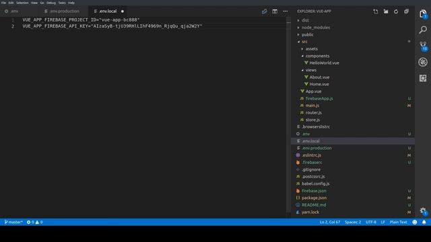Open the Help menu
This screenshot has width=431, height=242.
pyautogui.click(x=71, y=3)
